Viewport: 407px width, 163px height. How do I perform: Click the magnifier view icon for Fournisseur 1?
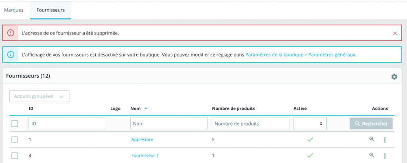pyautogui.click(x=372, y=155)
